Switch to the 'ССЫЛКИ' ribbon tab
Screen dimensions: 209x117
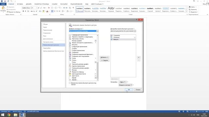click(x=55, y=4)
